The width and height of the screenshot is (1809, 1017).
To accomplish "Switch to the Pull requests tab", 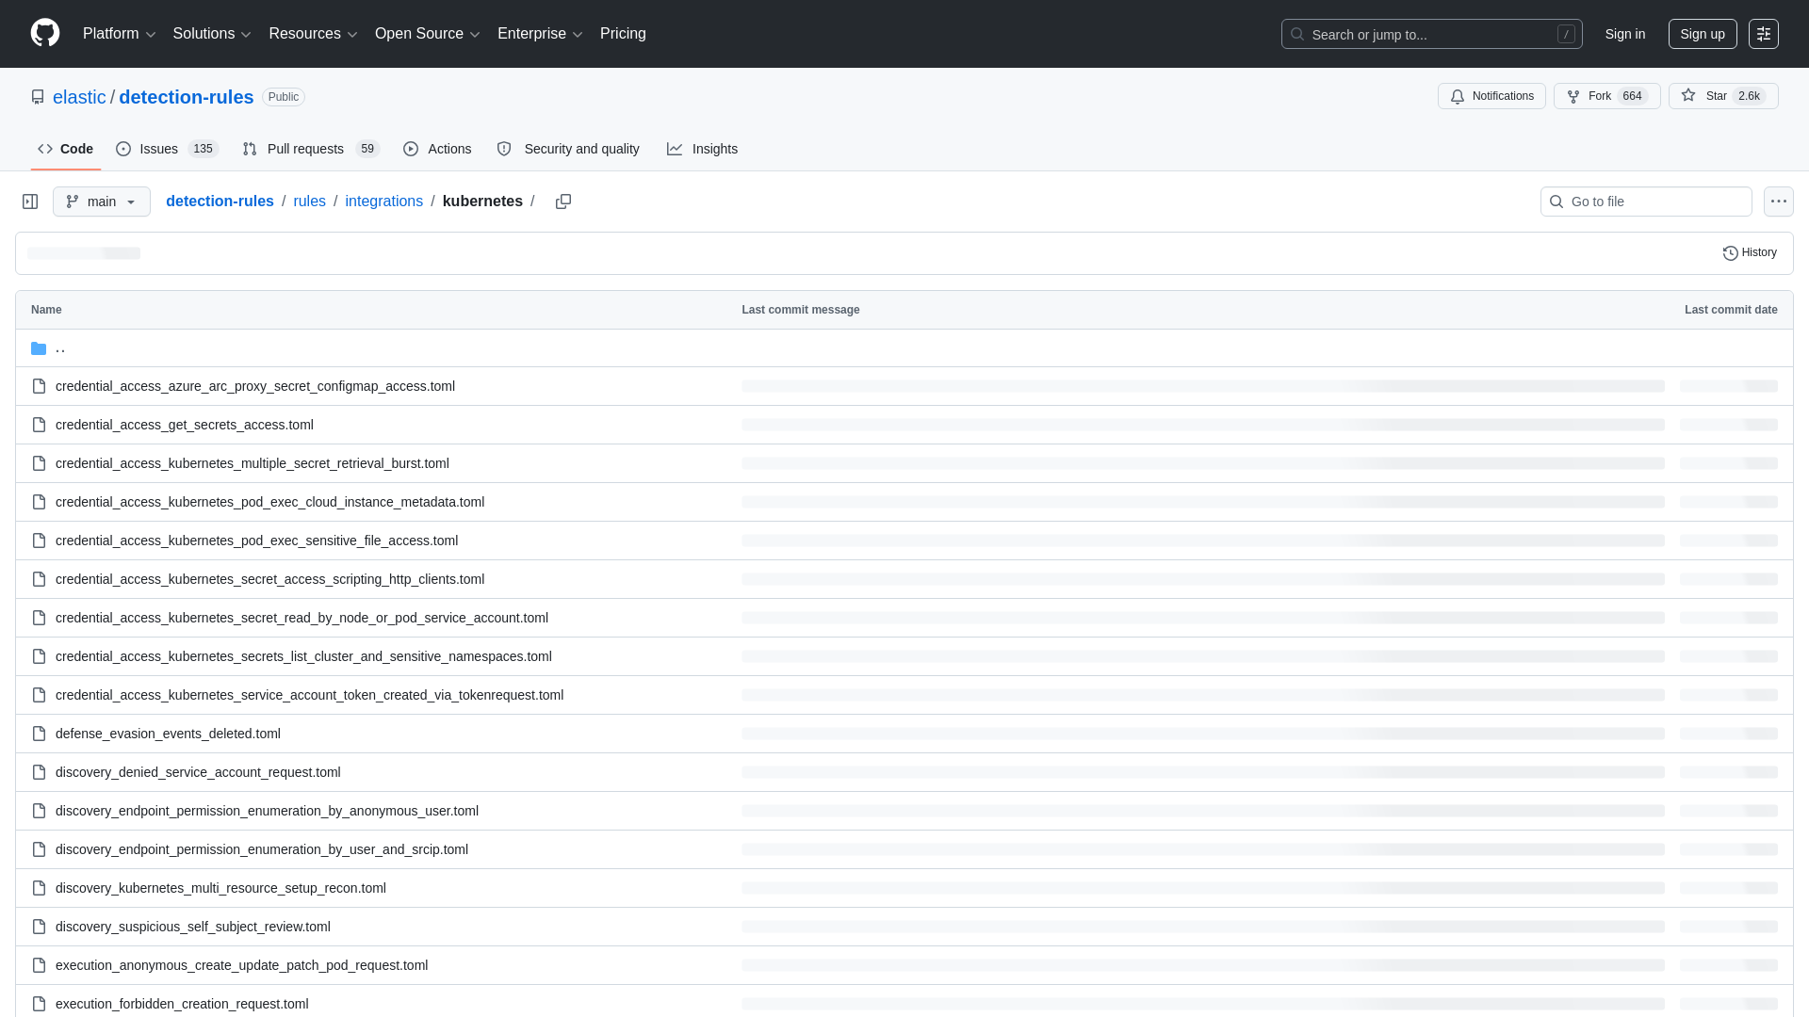I will (x=311, y=149).
